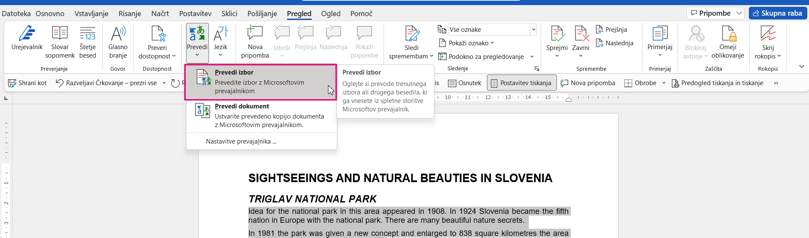The height and width of the screenshot is (238, 809).
Task: Click Sprejmi accept change button
Action: 557,42
